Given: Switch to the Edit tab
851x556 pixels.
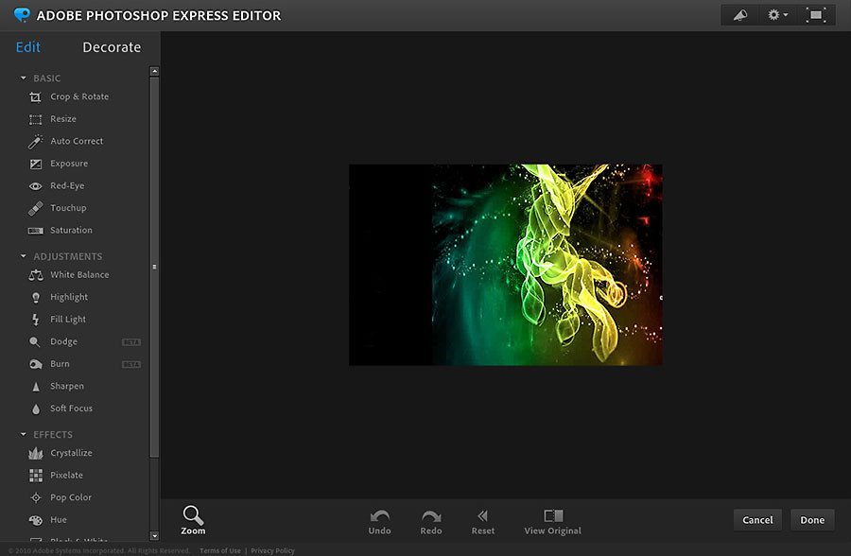Looking at the screenshot, I should pos(28,47).
